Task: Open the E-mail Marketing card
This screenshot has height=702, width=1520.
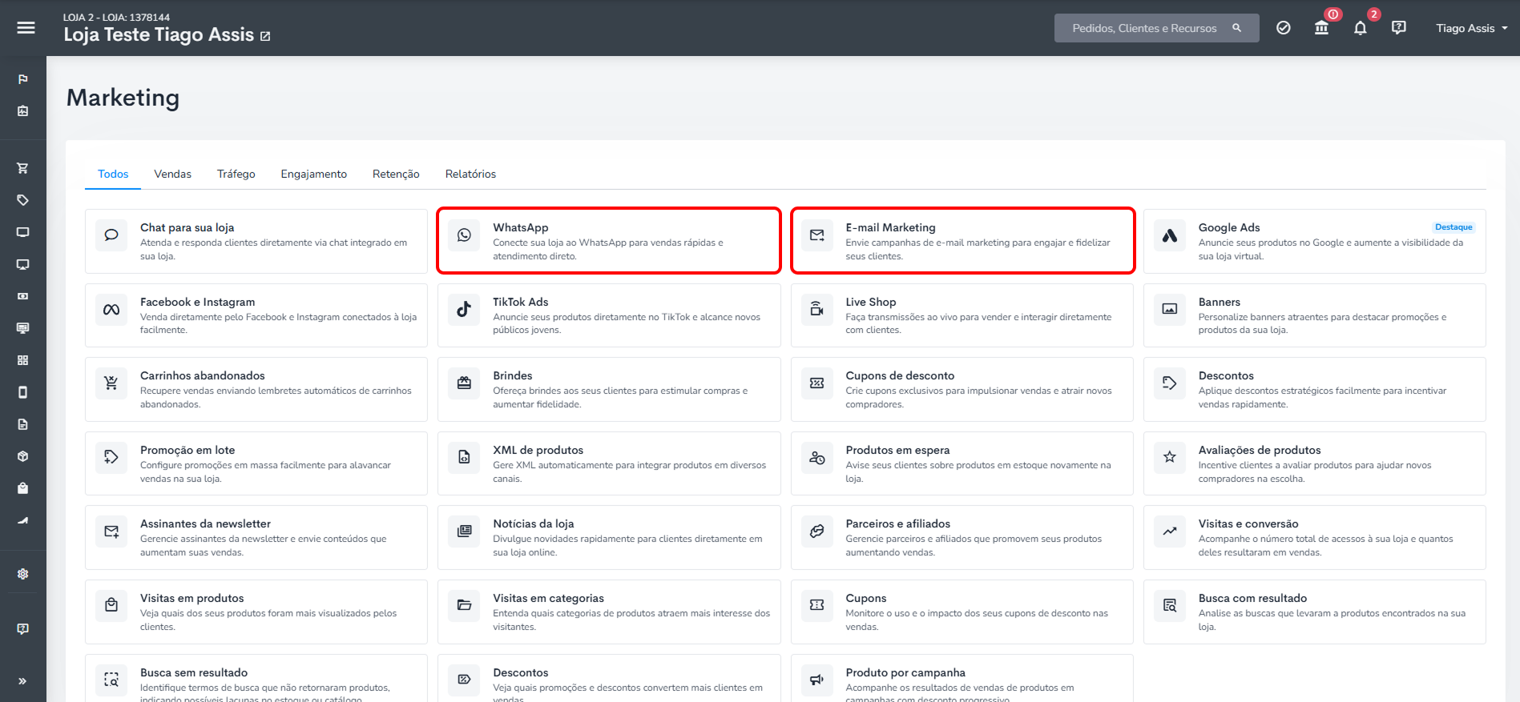Action: pos(962,241)
